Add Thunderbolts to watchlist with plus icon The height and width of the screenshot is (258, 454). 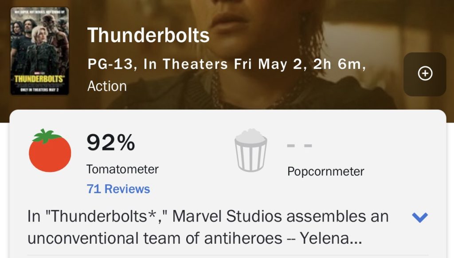pyautogui.click(x=425, y=74)
